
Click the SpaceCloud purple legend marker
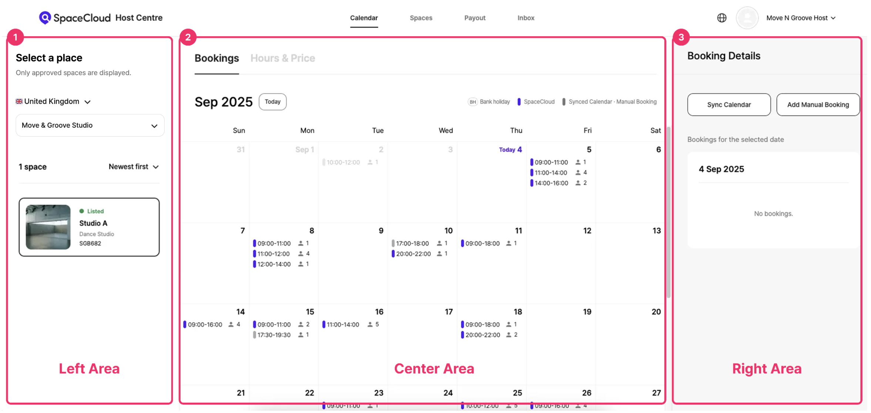[x=519, y=102]
